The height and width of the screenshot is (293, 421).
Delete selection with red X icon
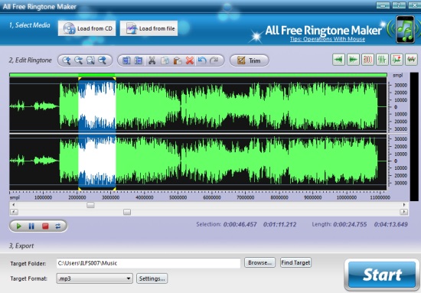coord(190,60)
